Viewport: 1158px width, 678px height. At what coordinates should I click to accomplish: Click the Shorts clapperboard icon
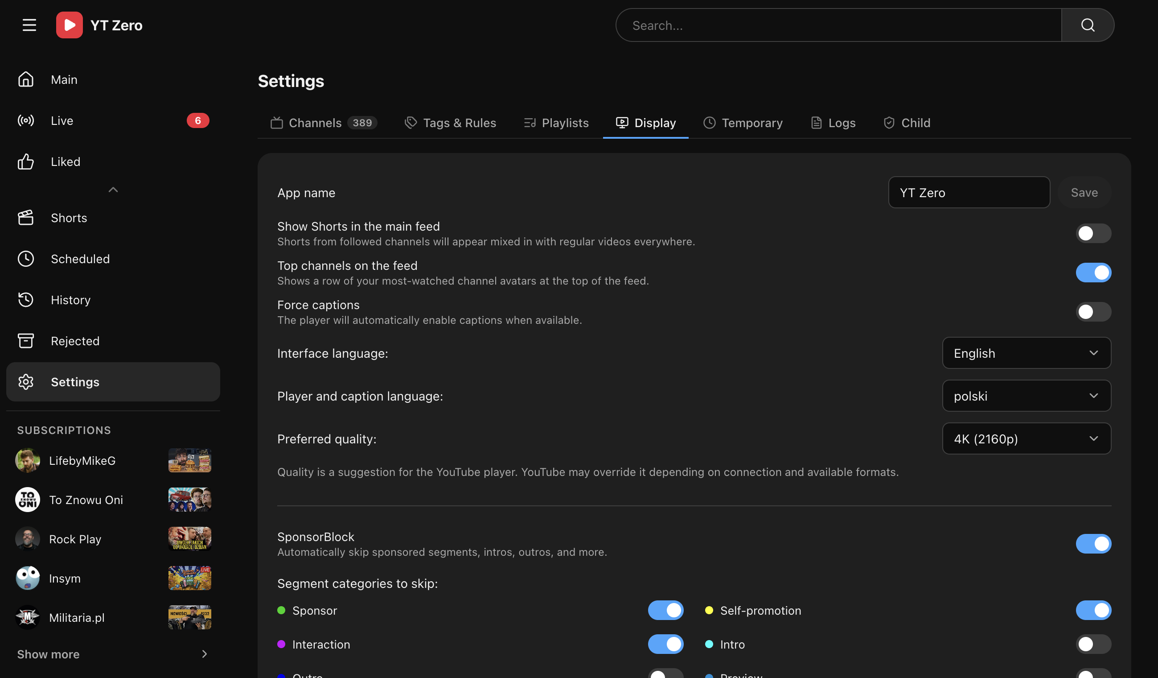pyautogui.click(x=26, y=218)
